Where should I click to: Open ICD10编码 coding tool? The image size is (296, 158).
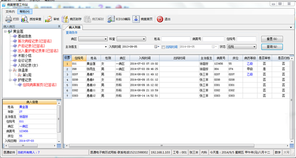pyautogui.click(x=111, y=19)
